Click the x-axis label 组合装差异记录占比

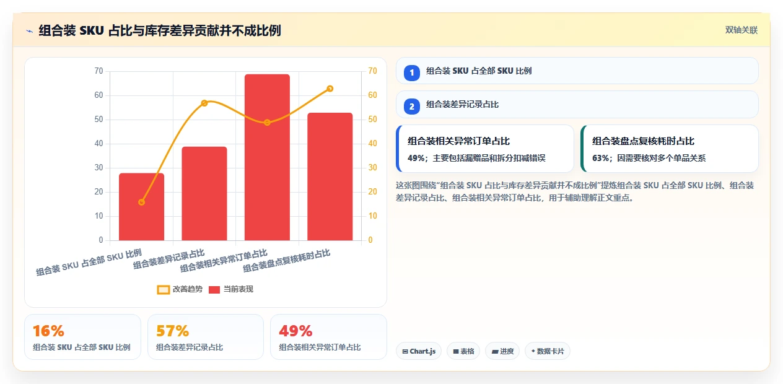click(x=169, y=259)
